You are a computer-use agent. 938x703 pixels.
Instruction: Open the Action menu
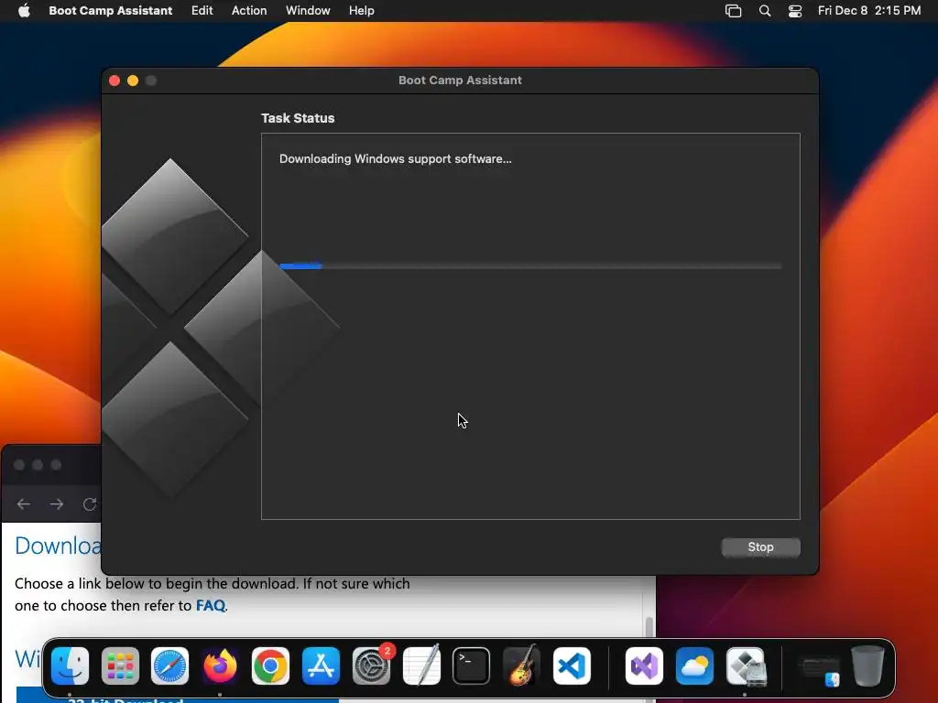point(249,11)
